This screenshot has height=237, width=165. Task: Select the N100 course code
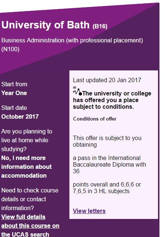pos(10,49)
